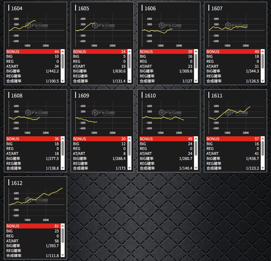Image resolution: width=271 pixels, height=261 pixels.
Task: Select BONUS 57 row of machine 1611
Action: [233, 139]
